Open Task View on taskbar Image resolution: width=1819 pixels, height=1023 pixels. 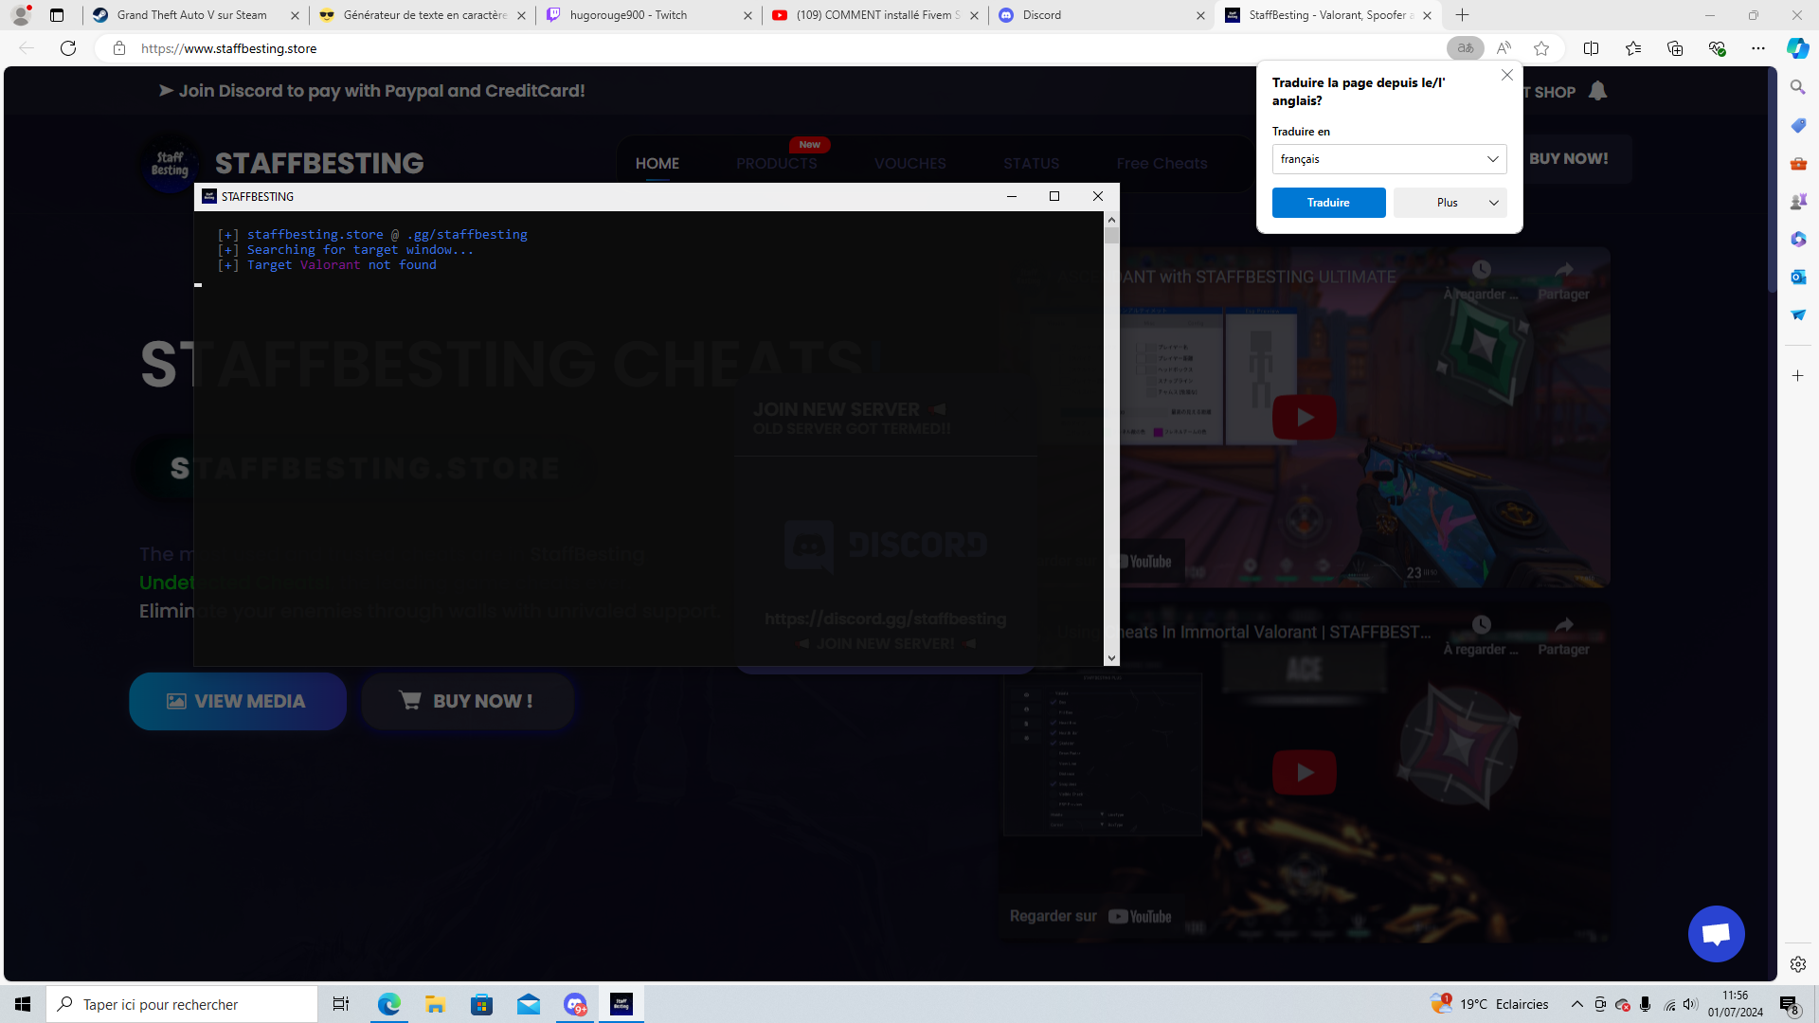point(341,1004)
